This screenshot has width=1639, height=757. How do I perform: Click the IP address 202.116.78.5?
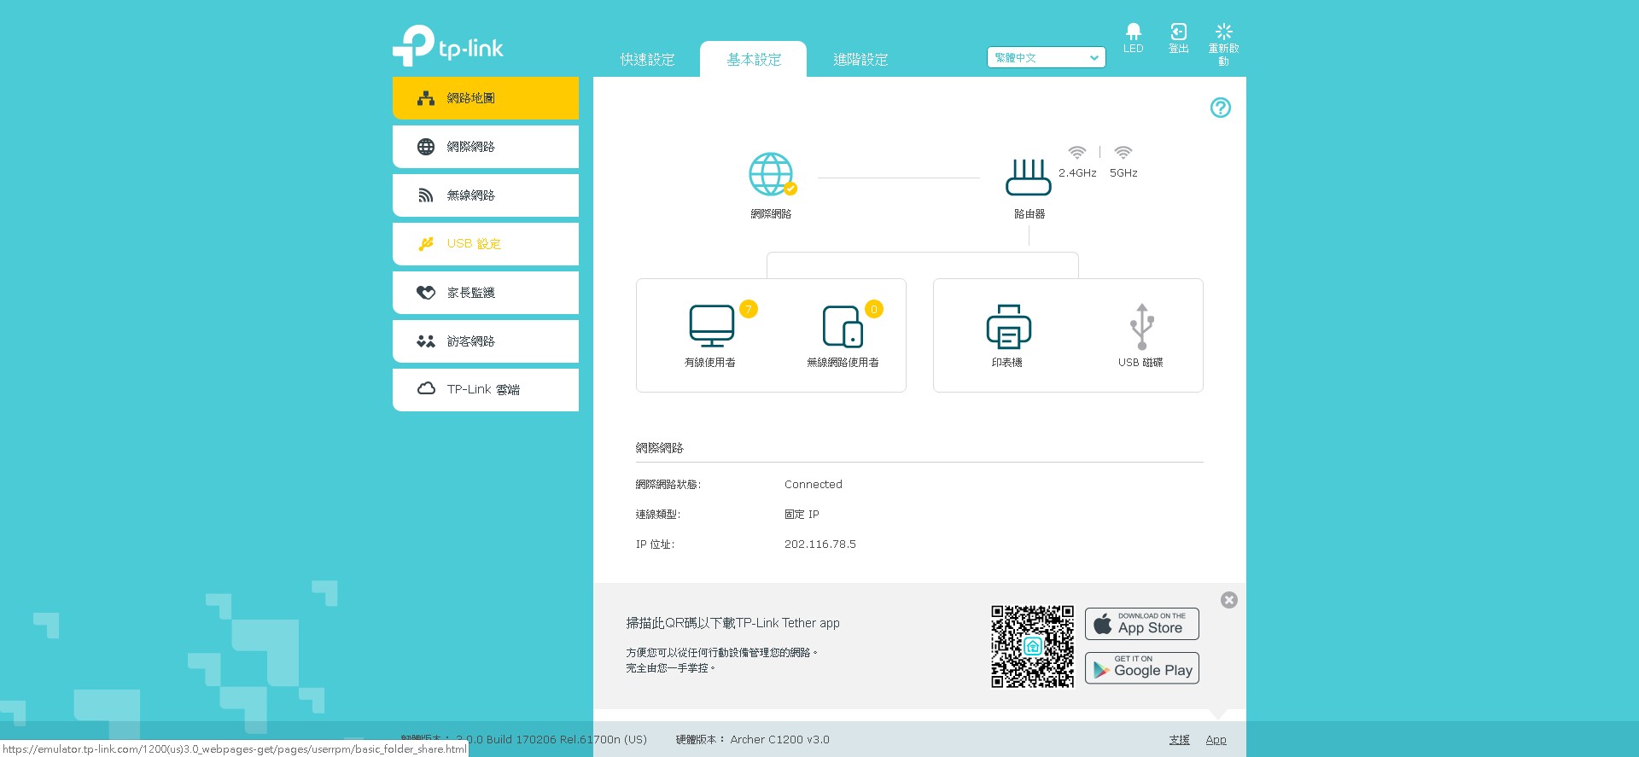(x=820, y=544)
